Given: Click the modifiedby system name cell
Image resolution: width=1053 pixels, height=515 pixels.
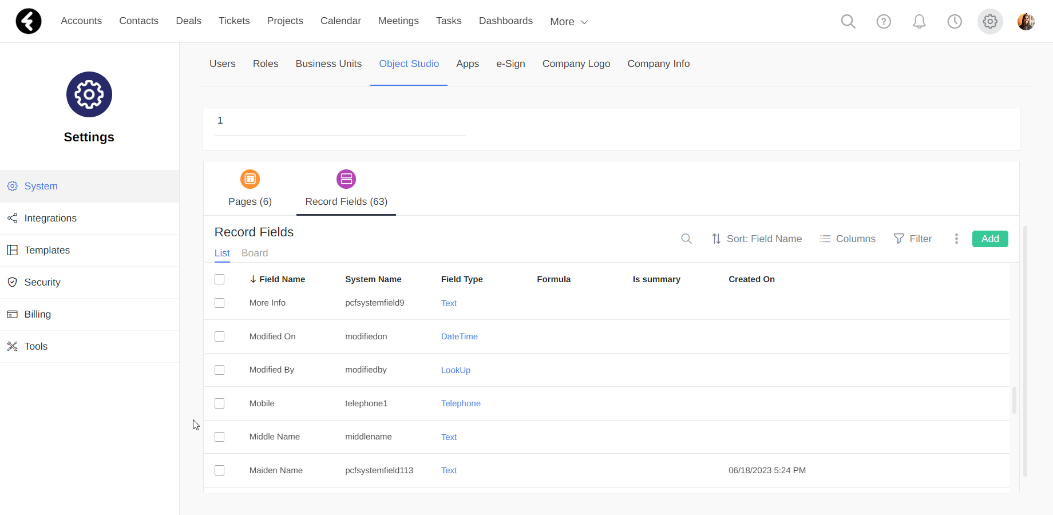Looking at the screenshot, I should [x=366, y=370].
